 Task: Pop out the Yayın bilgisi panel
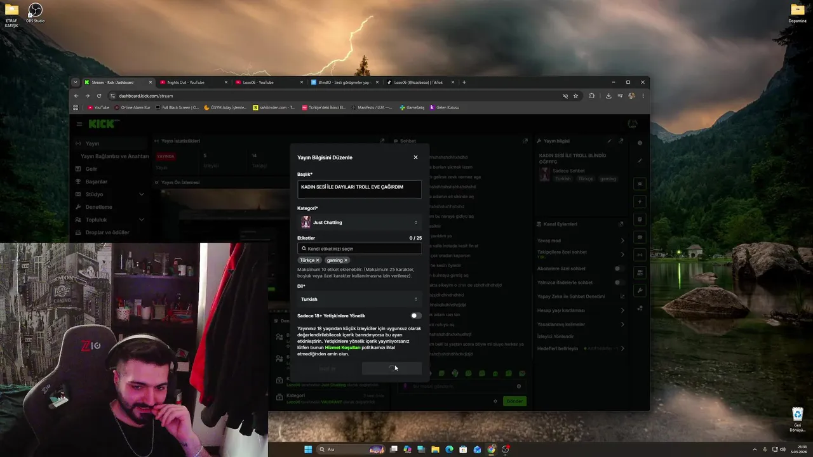(x=621, y=141)
